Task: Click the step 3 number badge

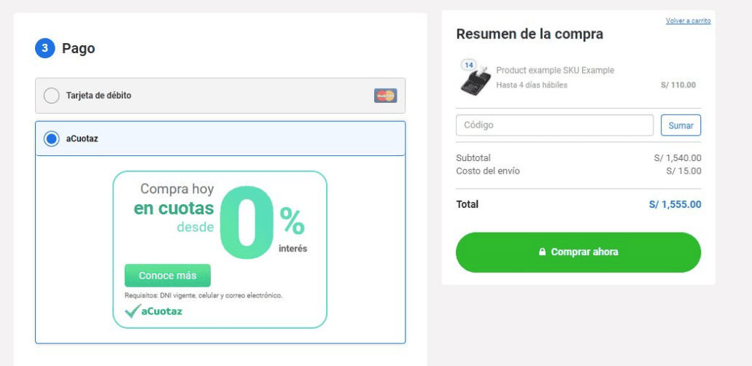Action: pos(45,49)
